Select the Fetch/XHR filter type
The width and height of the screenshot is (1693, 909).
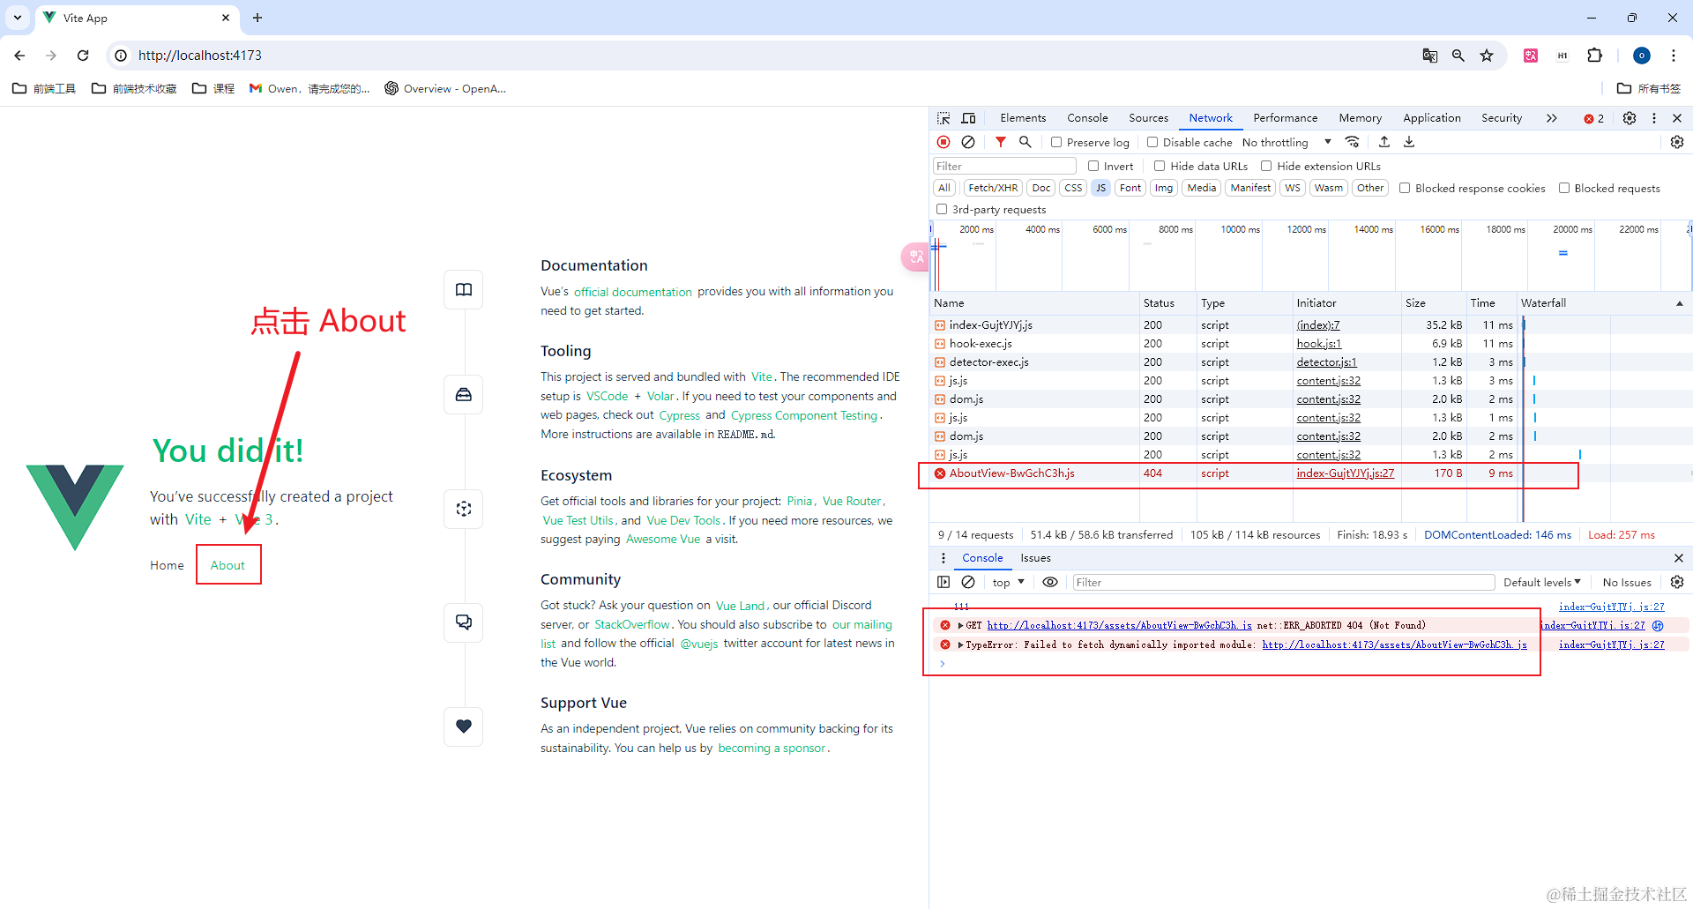pos(993,188)
